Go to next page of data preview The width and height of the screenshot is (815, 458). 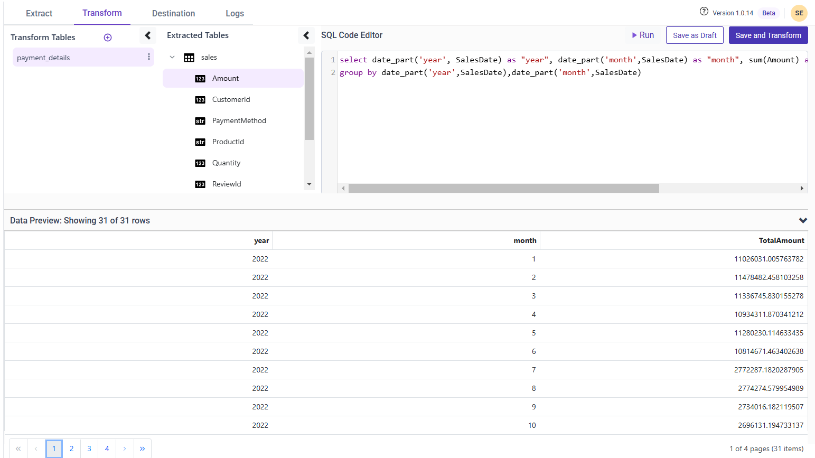[125, 448]
